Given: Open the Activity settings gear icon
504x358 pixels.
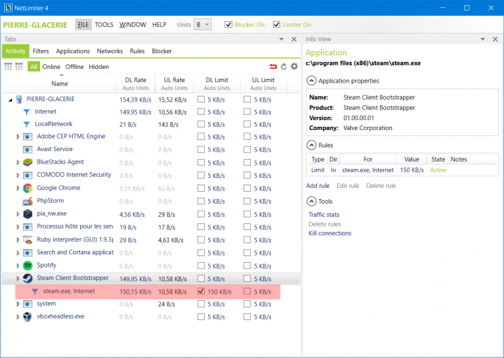Looking at the screenshot, I should 294,66.
